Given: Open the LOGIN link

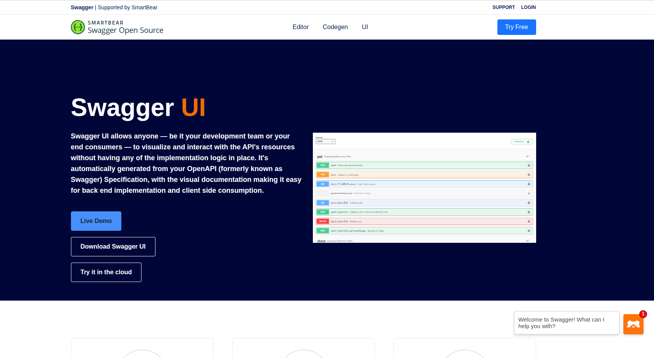Looking at the screenshot, I should (528, 7).
